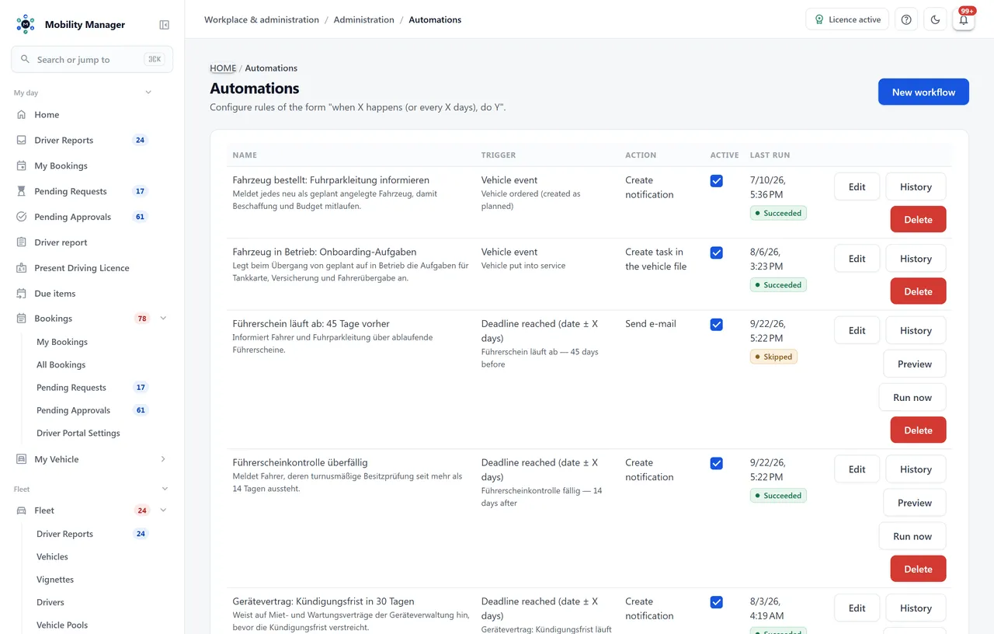
Task: Open the notifications bell icon
Action: (964, 19)
